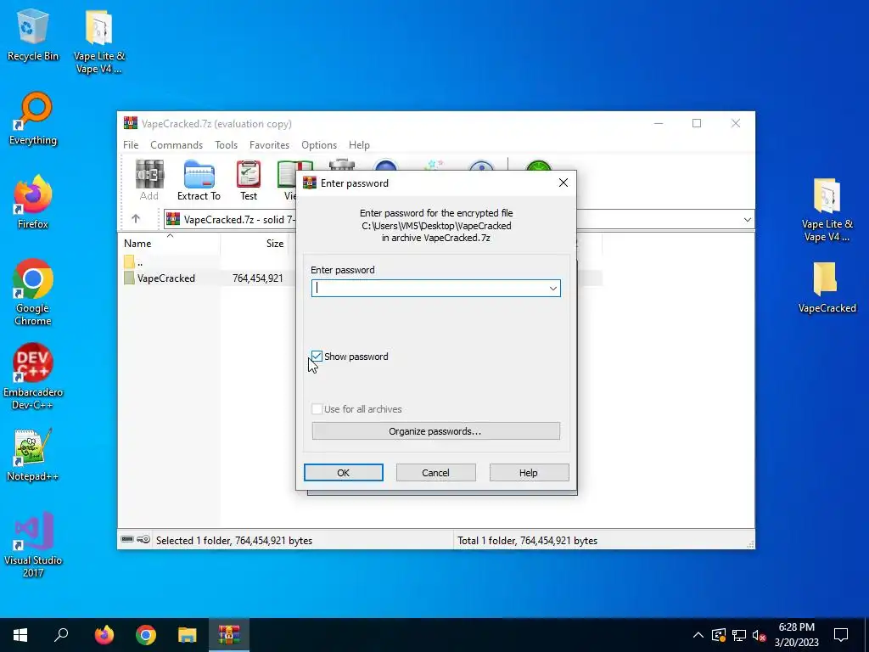This screenshot has width=869, height=652.
Task: Click the Help button in password dialog
Action: pos(529,472)
